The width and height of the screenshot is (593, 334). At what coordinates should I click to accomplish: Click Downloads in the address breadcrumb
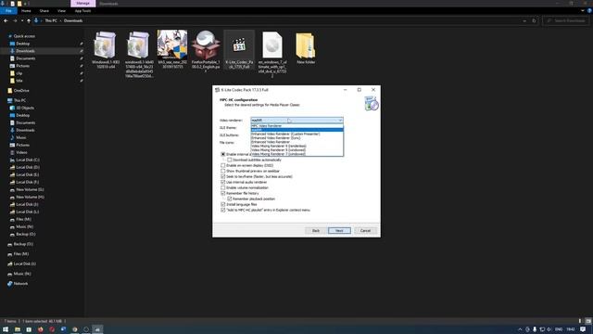(73, 20)
